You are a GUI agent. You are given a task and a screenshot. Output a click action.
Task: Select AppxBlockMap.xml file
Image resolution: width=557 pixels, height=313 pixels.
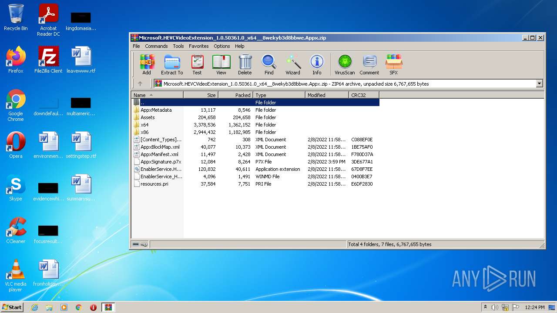pos(255,147)
